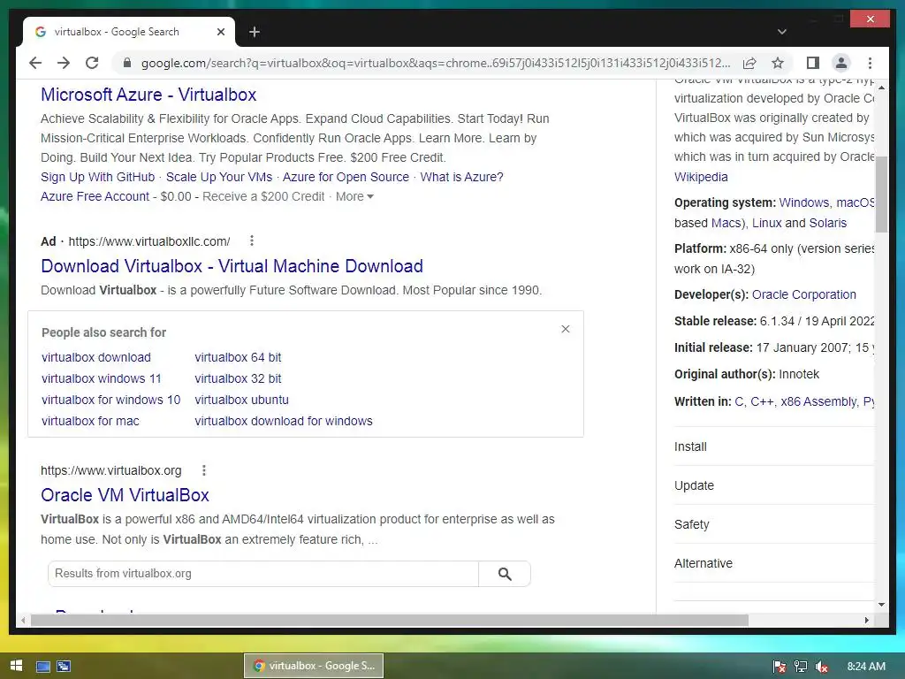Search for virtualbox for windows 10 suggestion
The width and height of the screenshot is (905, 679).
(110, 401)
